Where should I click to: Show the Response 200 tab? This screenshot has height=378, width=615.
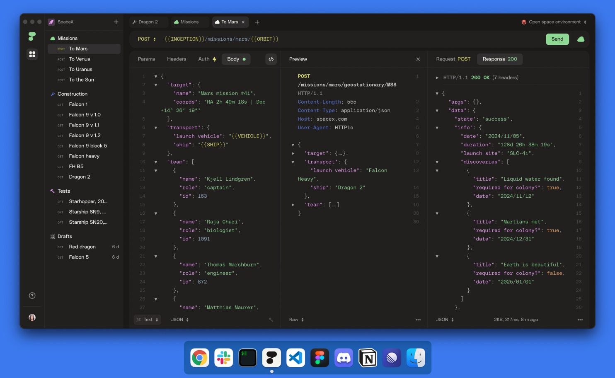click(500, 59)
